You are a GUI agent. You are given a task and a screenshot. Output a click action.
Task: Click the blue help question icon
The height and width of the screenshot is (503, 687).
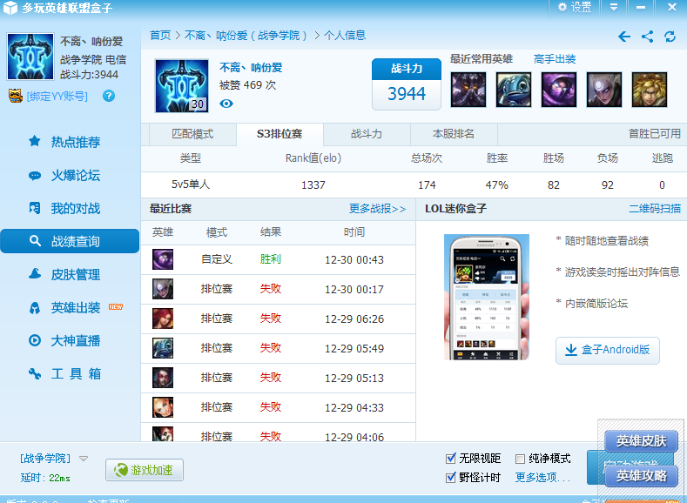(109, 96)
